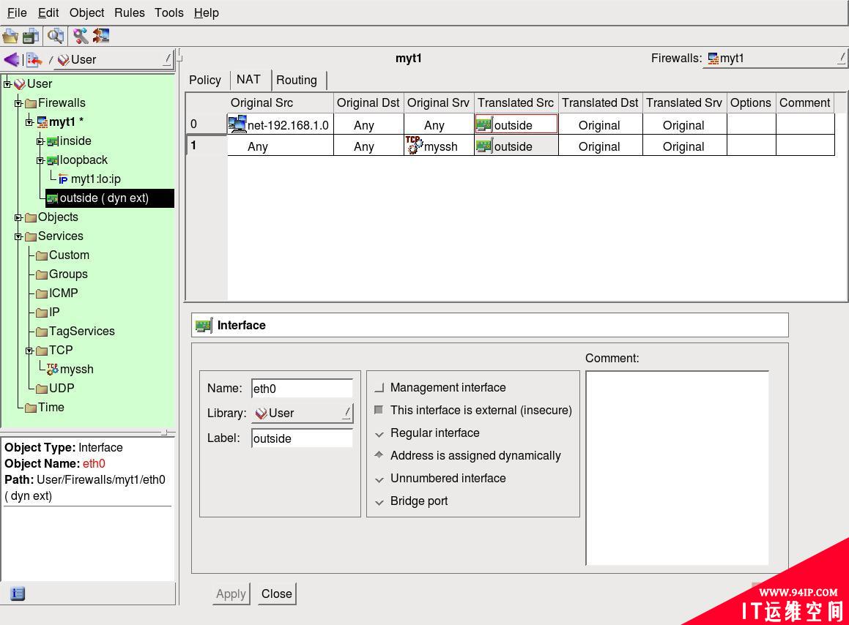Screen dimensions: 849x625
Task: Click the icon beside the back arrow
Action: click(34, 59)
